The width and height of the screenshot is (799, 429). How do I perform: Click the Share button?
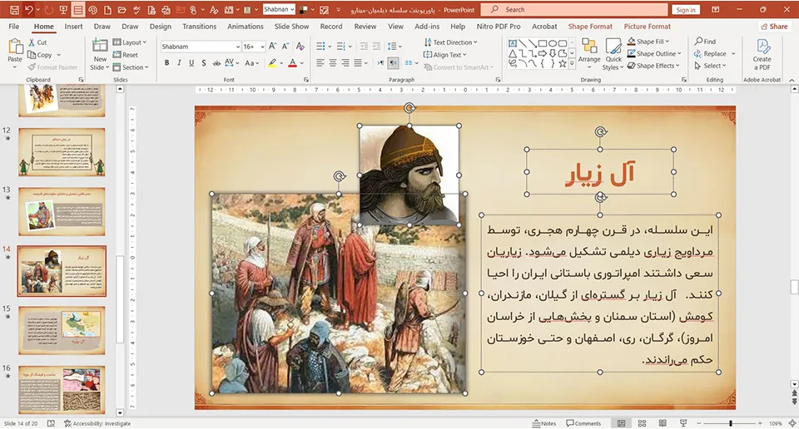click(x=774, y=27)
